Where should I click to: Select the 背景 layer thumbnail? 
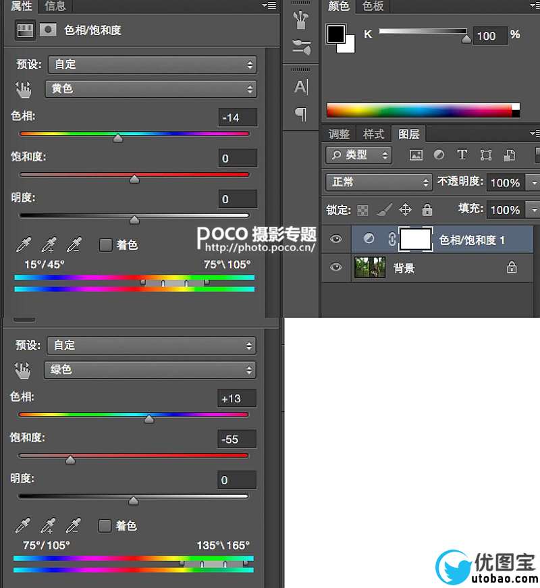[x=370, y=267]
